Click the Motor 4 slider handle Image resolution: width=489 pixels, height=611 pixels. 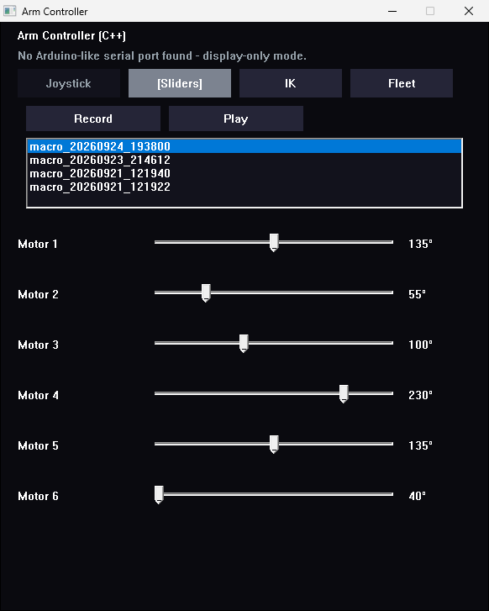[x=344, y=394]
